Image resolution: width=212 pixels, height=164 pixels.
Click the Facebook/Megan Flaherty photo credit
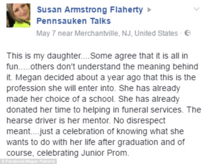coord(30,161)
